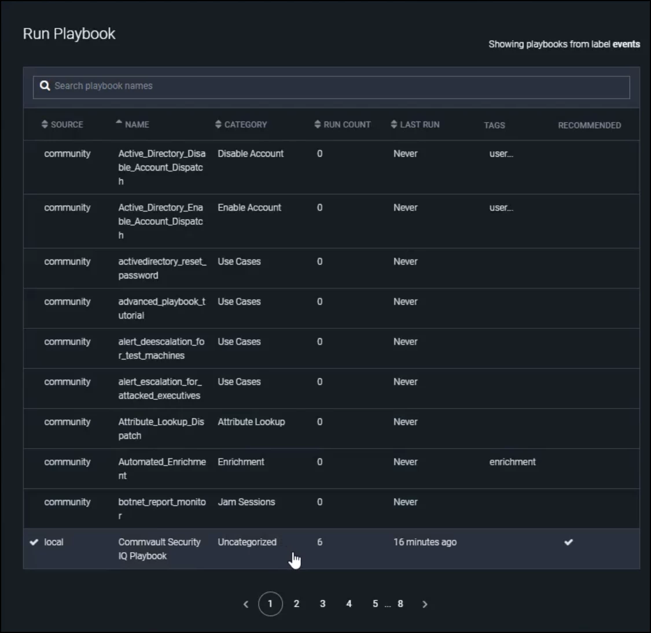Screen dimensions: 651x633
Task: Select the activedirectory_reset_password playbook
Action: tap(161, 268)
